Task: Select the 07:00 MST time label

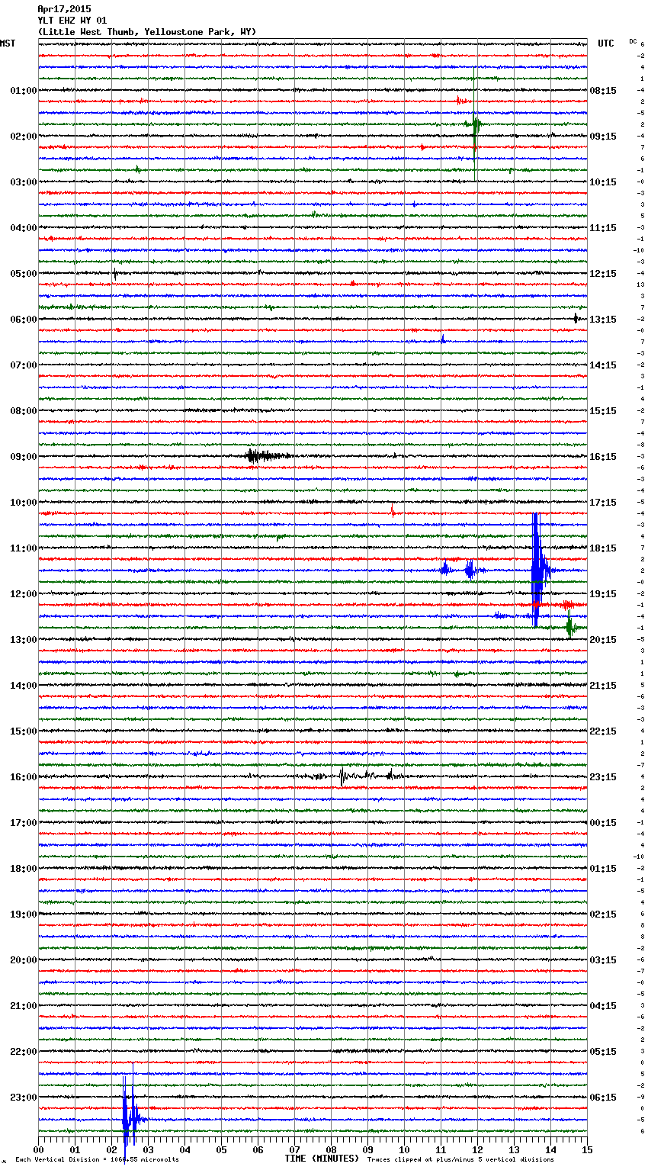Action: [x=24, y=365]
